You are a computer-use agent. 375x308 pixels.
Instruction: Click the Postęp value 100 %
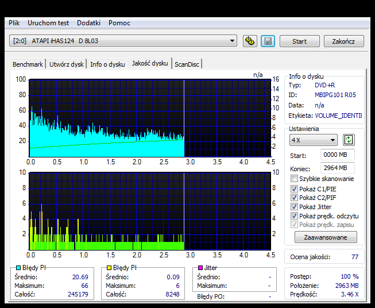[350, 276]
